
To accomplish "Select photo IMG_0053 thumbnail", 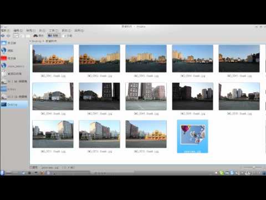I will [146, 134].
